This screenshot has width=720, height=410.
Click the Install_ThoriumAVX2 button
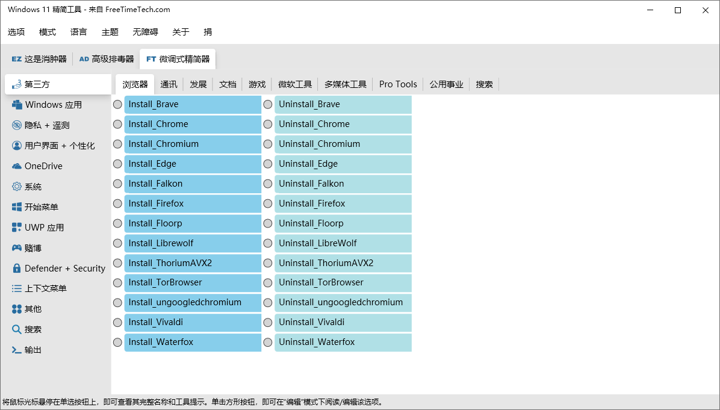(193, 263)
